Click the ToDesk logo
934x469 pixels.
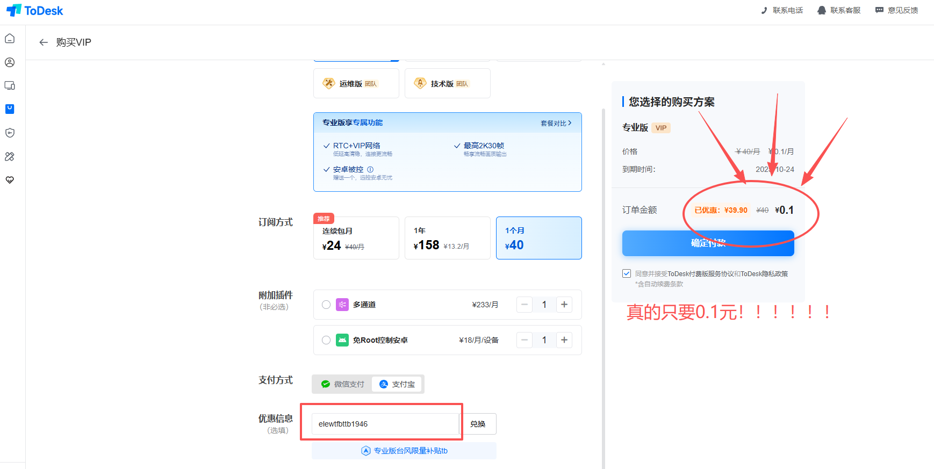pos(34,11)
